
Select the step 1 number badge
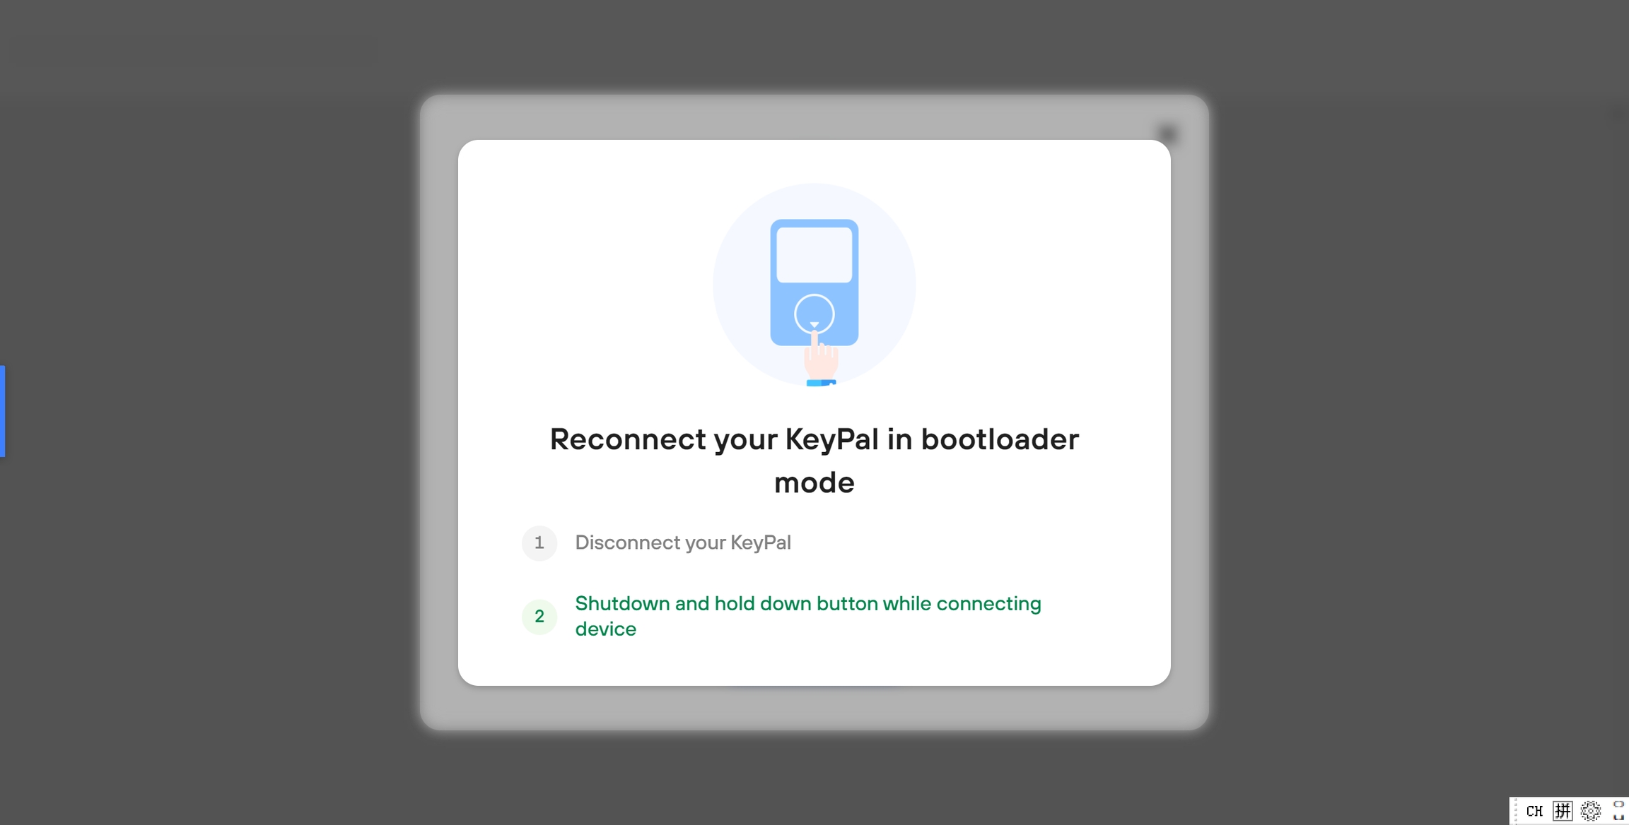click(x=539, y=543)
